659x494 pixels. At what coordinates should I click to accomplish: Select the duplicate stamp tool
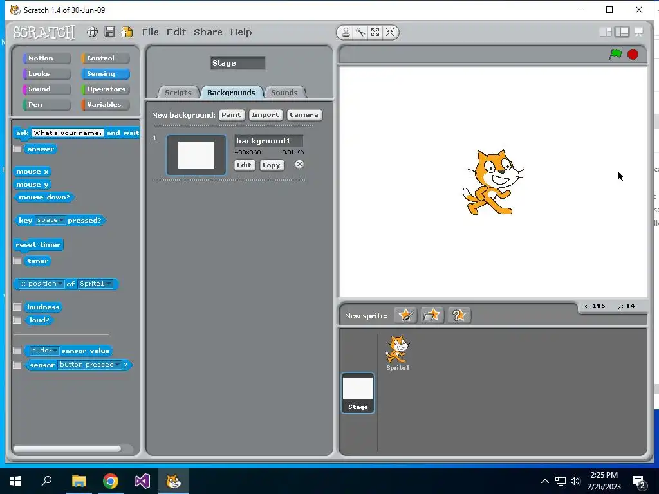346,32
